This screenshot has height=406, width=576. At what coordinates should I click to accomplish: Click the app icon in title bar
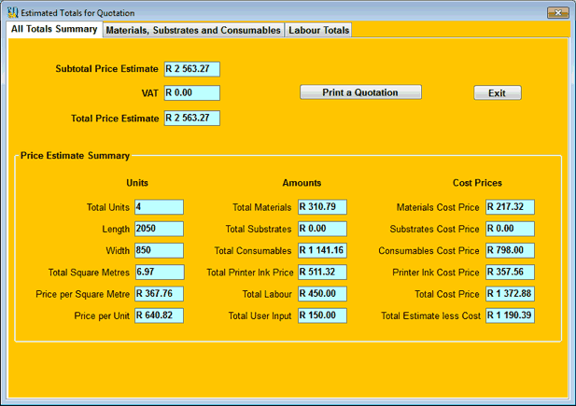pos(11,12)
